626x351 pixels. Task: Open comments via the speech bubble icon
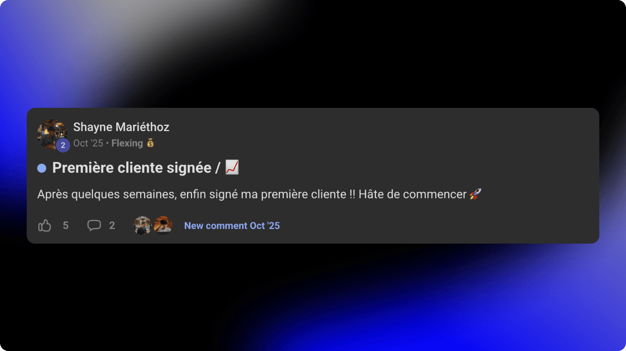[94, 226]
